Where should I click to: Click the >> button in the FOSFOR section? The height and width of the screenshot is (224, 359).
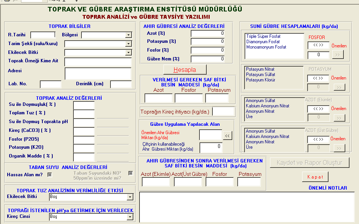point(338,55)
